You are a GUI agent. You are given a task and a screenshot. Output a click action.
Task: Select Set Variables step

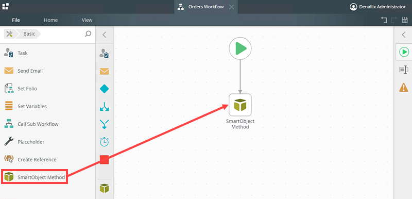coord(47,106)
